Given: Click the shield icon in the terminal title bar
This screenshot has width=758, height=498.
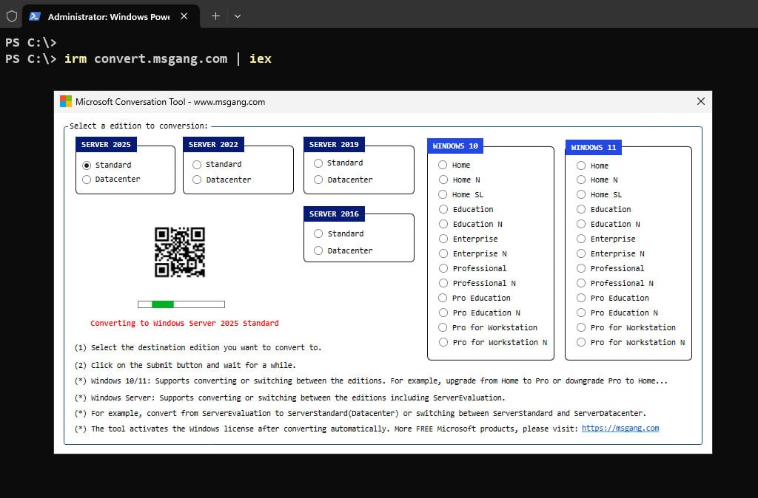Looking at the screenshot, I should tap(12, 16).
